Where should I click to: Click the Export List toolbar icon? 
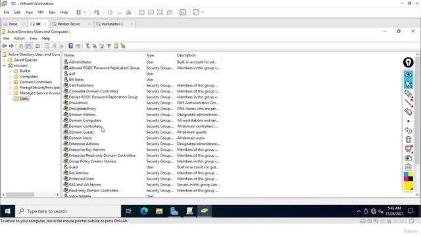click(61, 46)
